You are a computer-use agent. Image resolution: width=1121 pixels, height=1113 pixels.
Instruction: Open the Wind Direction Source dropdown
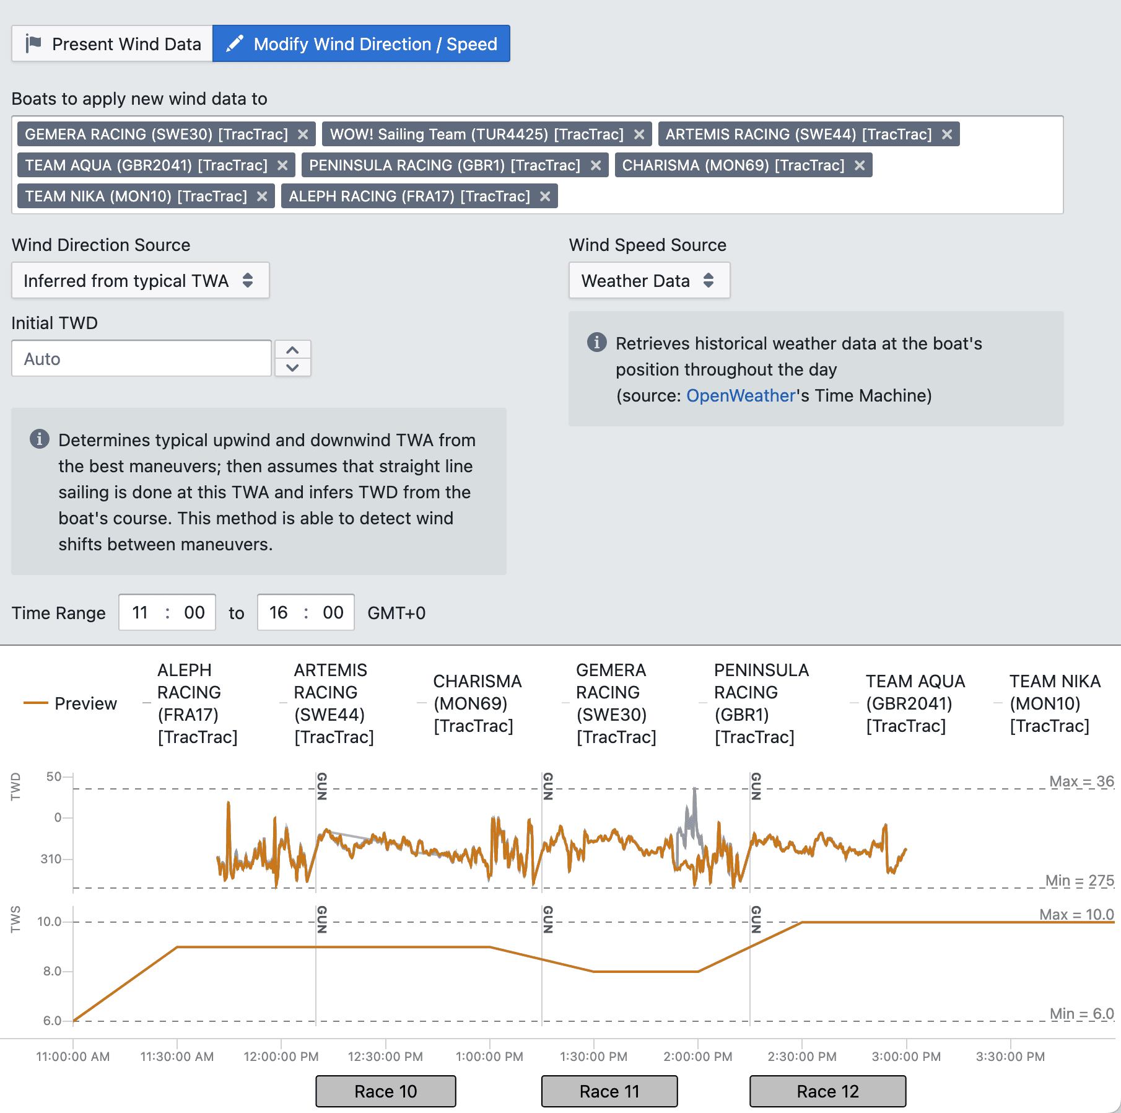click(141, 280)
